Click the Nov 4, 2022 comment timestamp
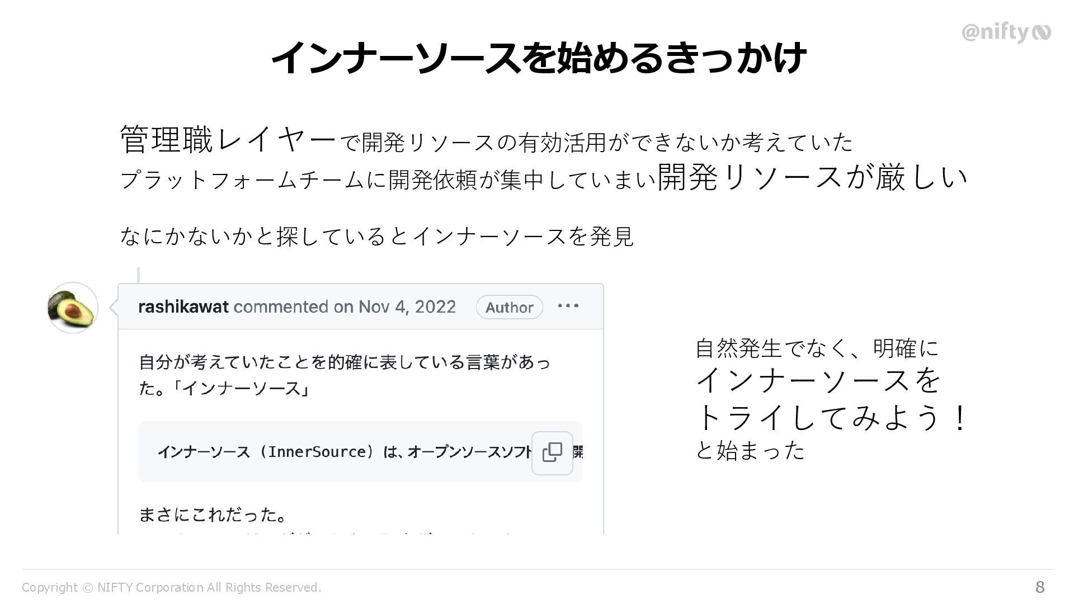The width and height of the screenshot is (1074, 604). (407, 306)
